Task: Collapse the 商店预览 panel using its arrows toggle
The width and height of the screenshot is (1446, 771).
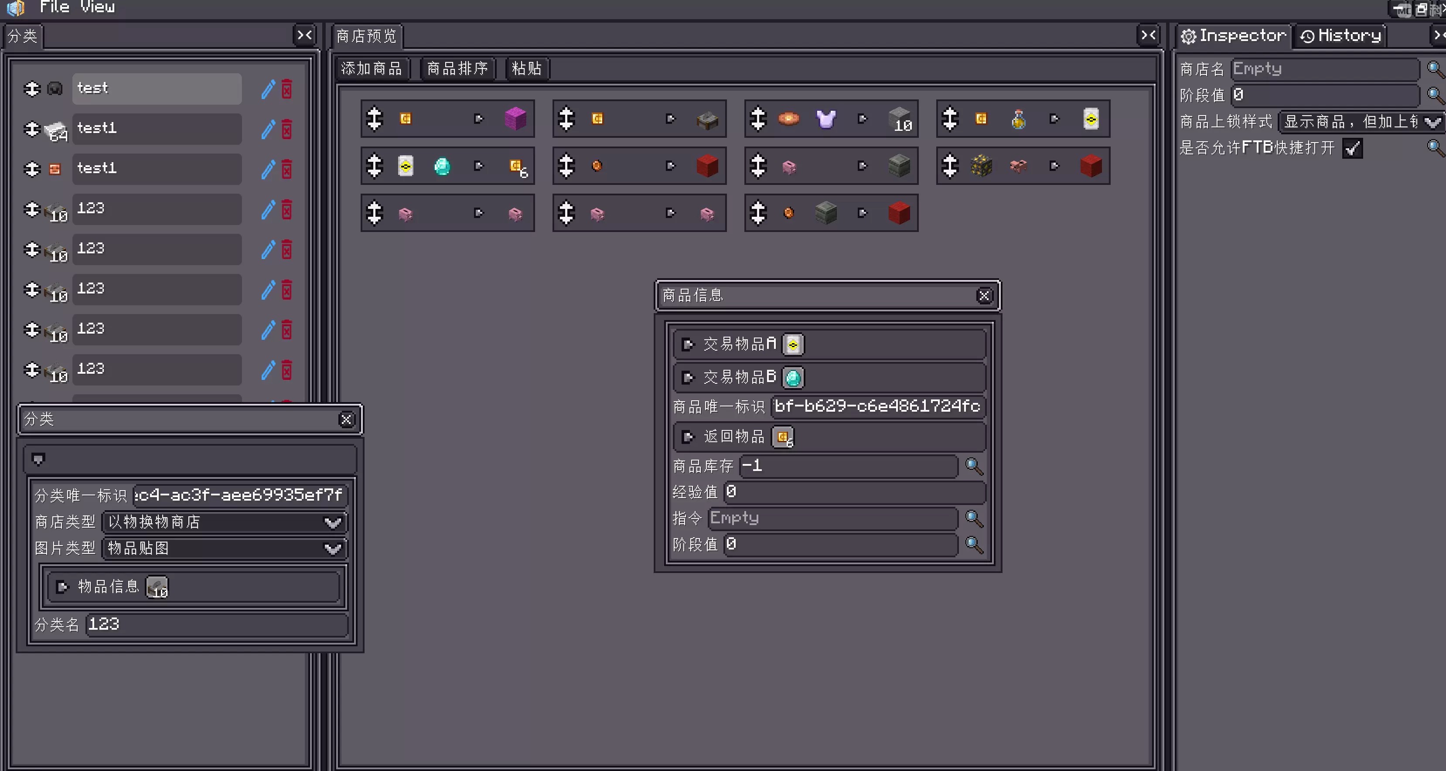Action: 1149,35
